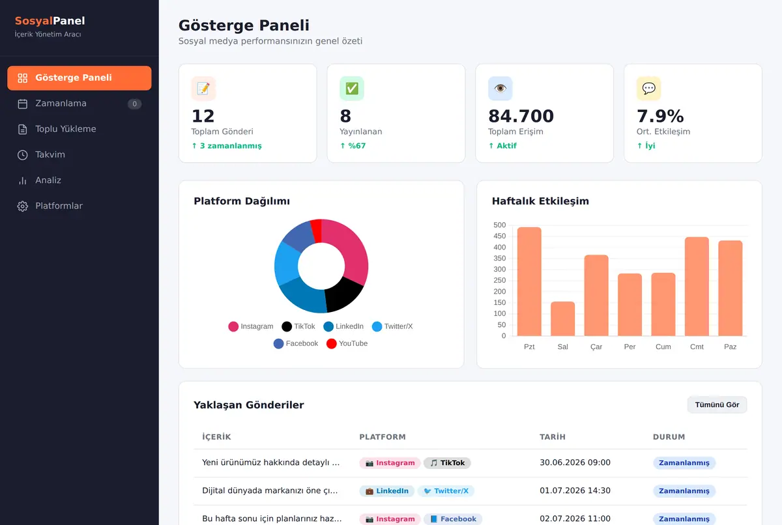Click the TikTok tag in the first row
782x525 pixels.
[447, 463]
